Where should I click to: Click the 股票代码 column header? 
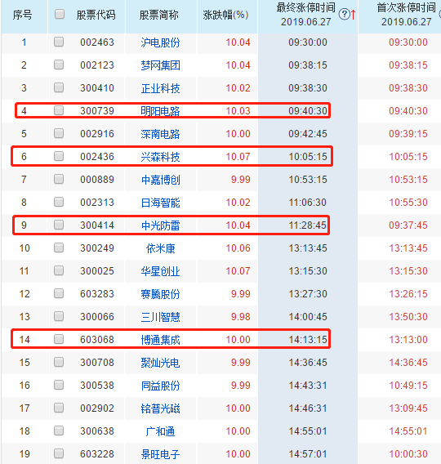click(x=96, y=15)
